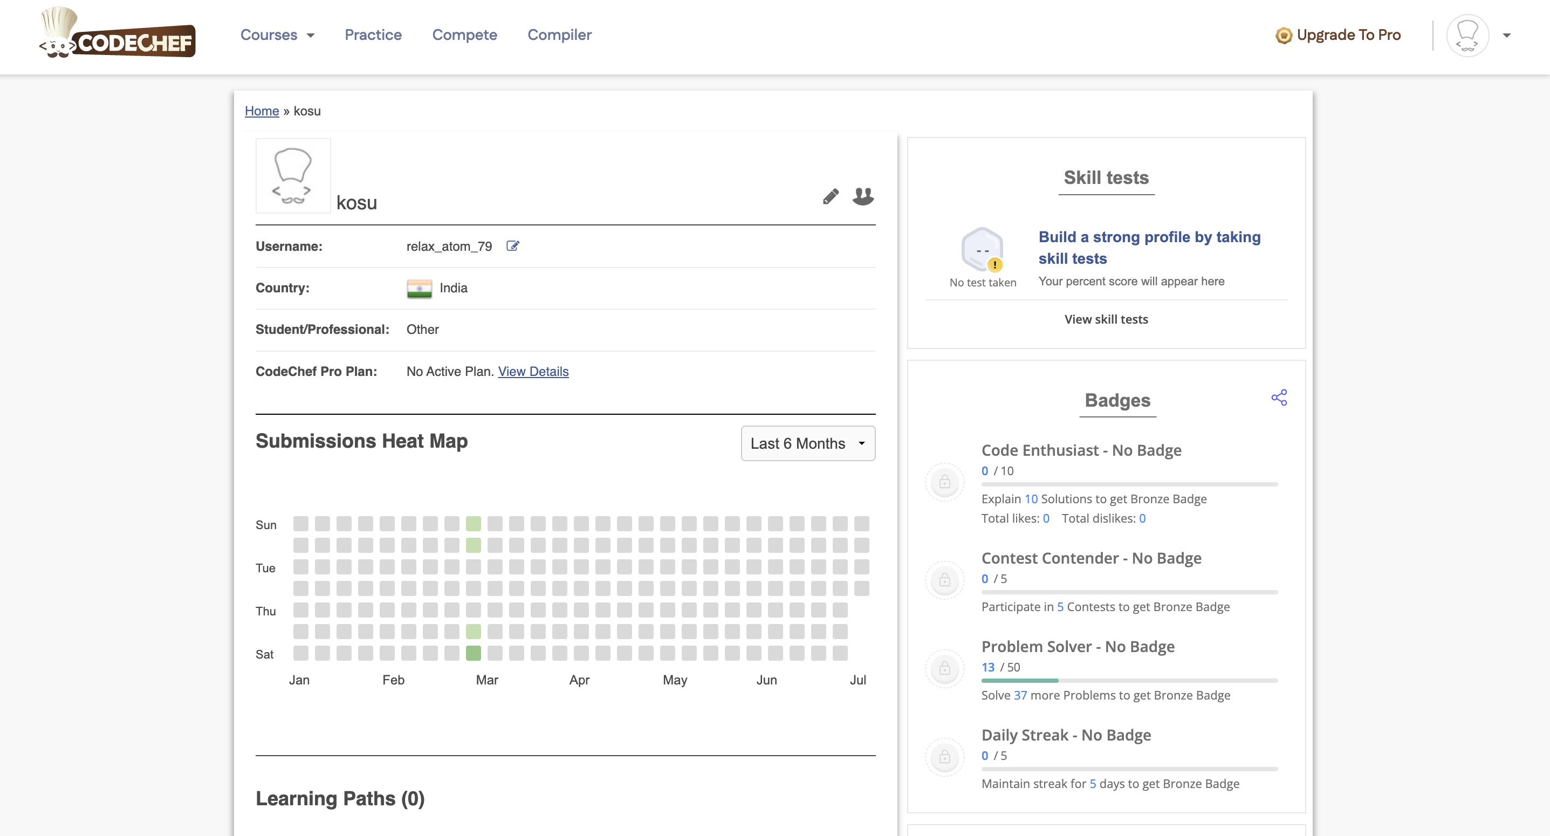Share badges using the share icon
This screenshot has width=1550, height=836.
pos(1279,398)
